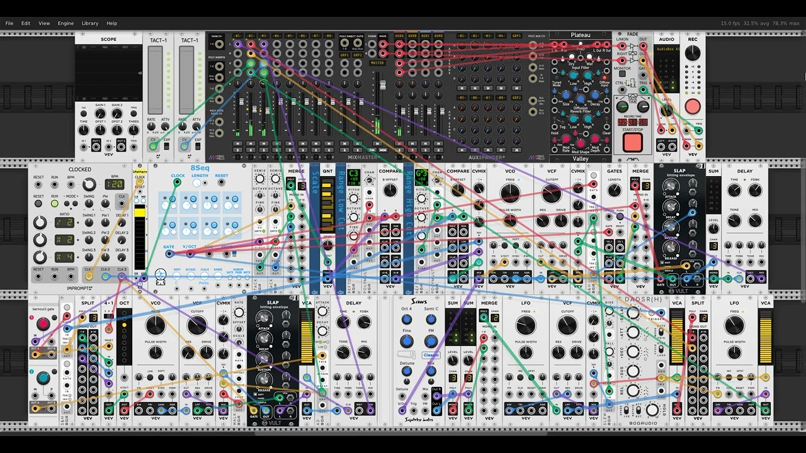Click the LENGTH knob on 8Seq

pos(197,183)
